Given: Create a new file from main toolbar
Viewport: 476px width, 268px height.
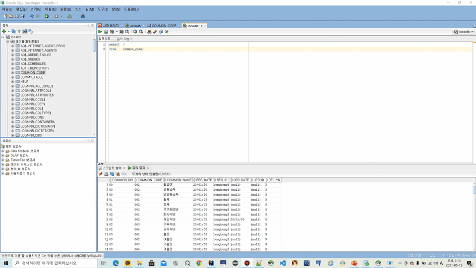Looking at the screenshot, I should [5, 16].
